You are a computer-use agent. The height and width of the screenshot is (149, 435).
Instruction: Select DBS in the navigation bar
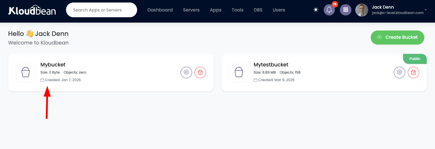point(258,10)
